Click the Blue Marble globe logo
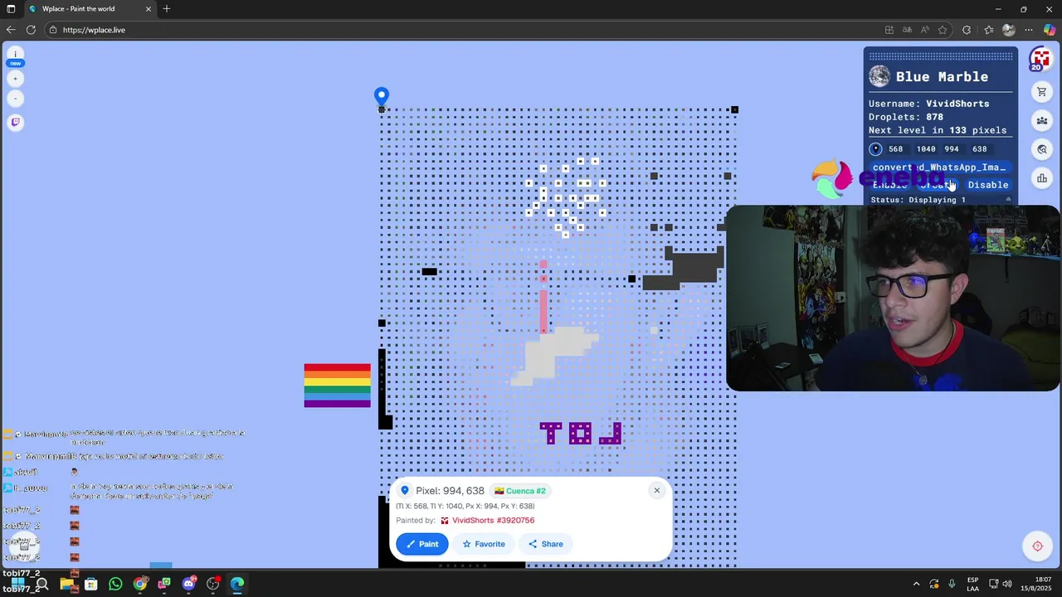1062x597 pixels. tap(879, 77)
